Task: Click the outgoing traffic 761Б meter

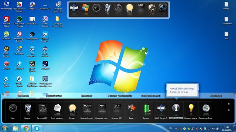Action: coord(102,108)
